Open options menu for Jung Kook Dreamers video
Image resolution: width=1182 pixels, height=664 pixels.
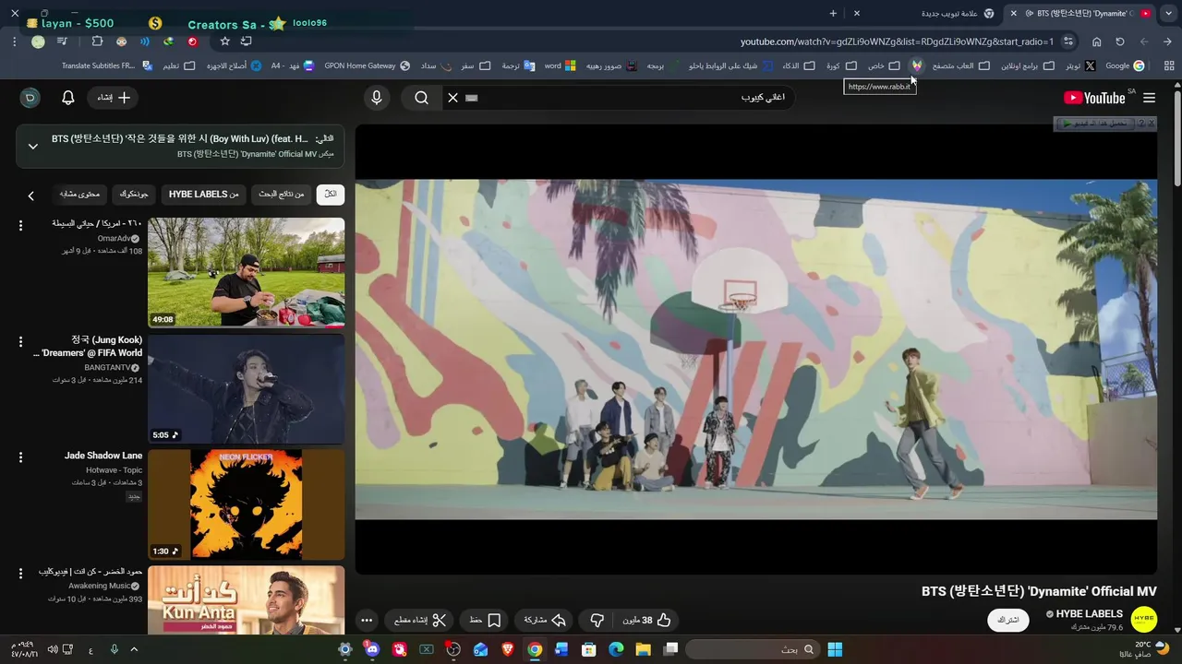coord(20,341)
